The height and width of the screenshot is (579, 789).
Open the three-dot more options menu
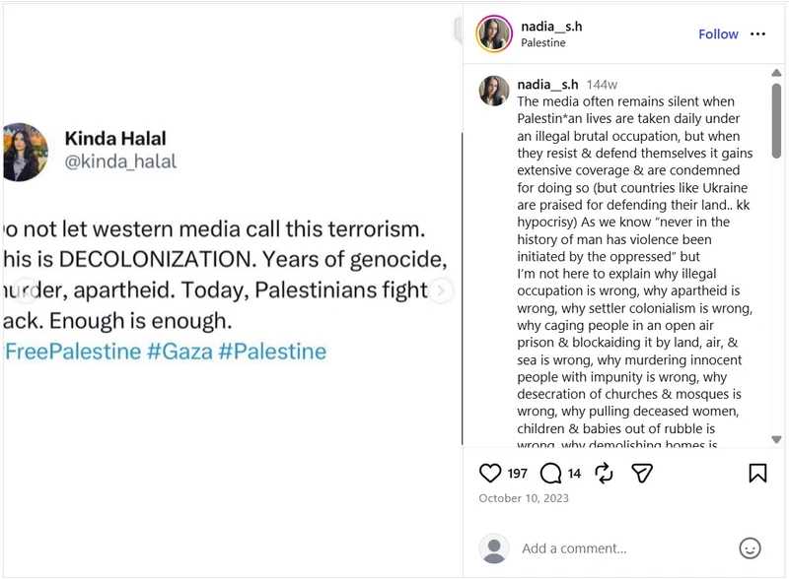pyautogui.click(x=757, y=33)
